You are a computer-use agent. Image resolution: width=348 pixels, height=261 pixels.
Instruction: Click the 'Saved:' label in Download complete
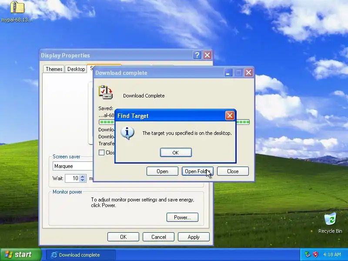coord(106,108)
